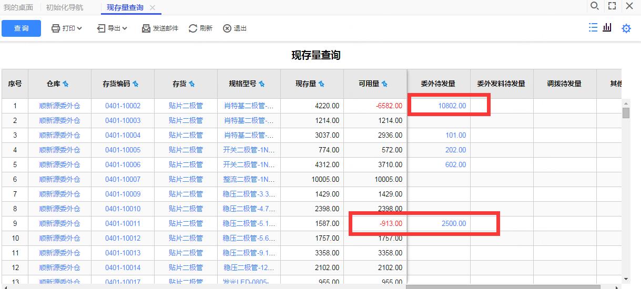Click the blue 查询 button
641x289 pixels.
(x=21, y=28)
